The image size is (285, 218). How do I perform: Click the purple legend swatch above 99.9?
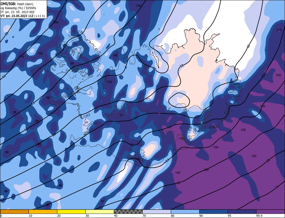pyautogui.click(x=270, y=211)
